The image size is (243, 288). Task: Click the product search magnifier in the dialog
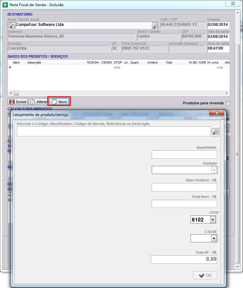[x=215, y=132]
